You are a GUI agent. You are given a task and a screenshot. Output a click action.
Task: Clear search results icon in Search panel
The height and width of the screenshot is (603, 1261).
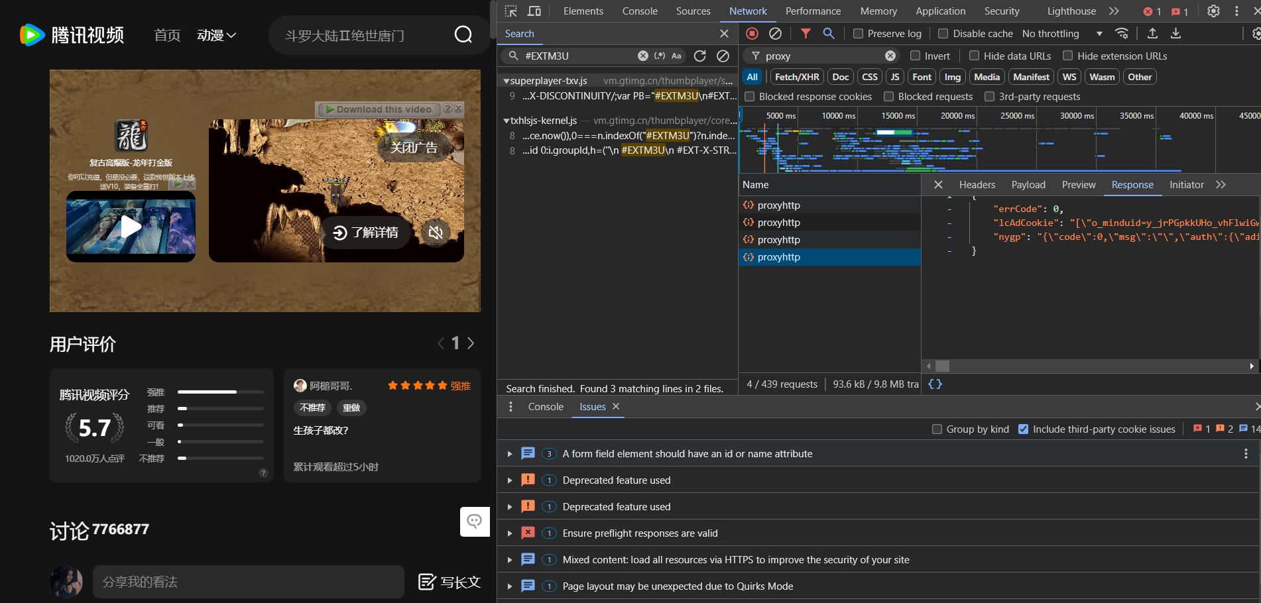pos(723,56)
